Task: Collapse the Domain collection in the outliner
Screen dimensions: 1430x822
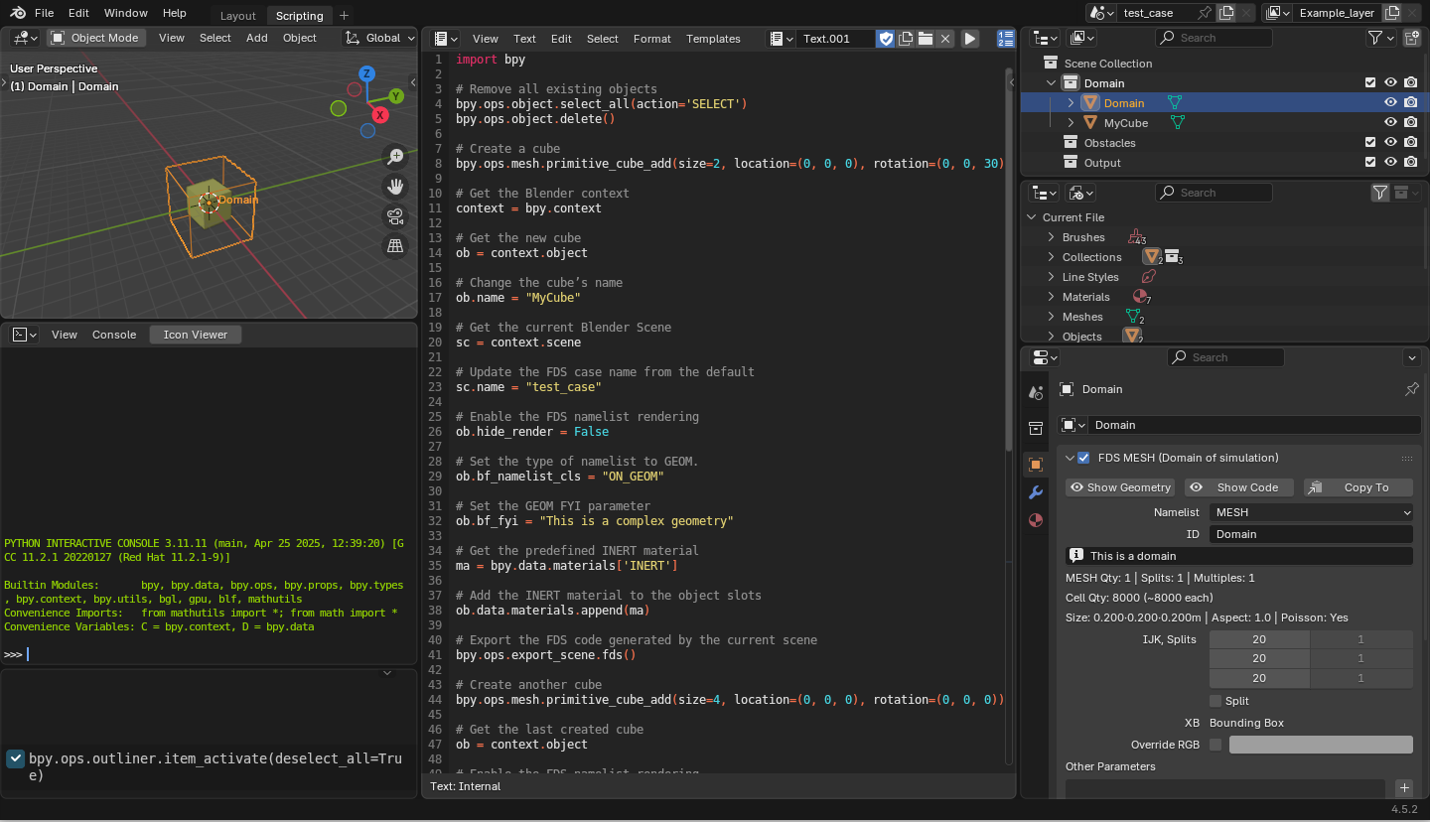Action: (1052, 83)
